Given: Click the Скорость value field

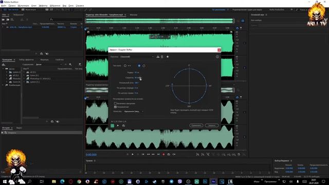Looking at the screenshot, I should [x=138, y=78].
